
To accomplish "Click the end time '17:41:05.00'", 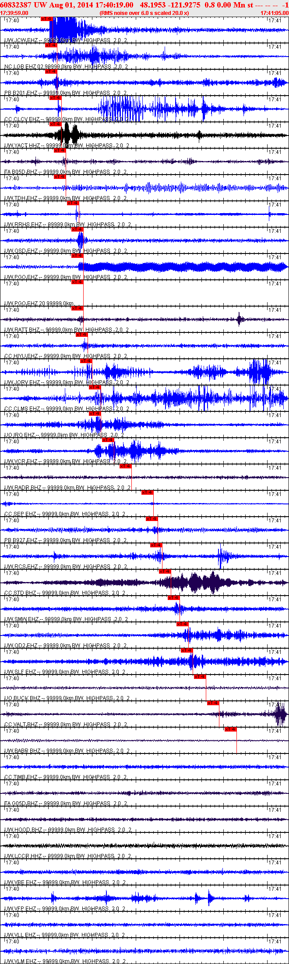I will 275,13.
